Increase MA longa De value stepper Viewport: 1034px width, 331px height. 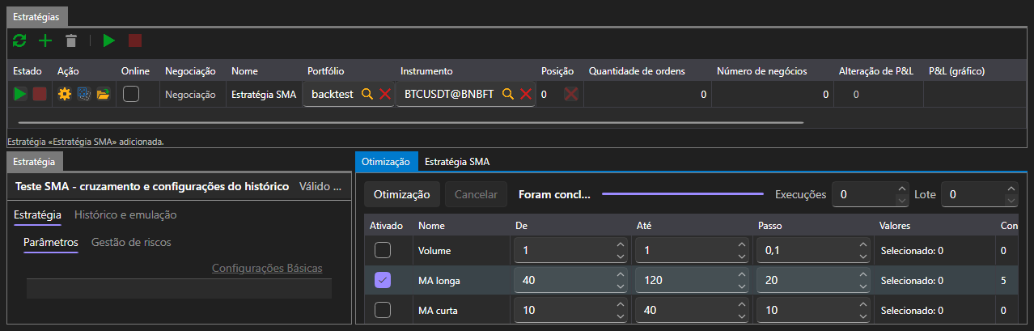click(x=620, y=274)
